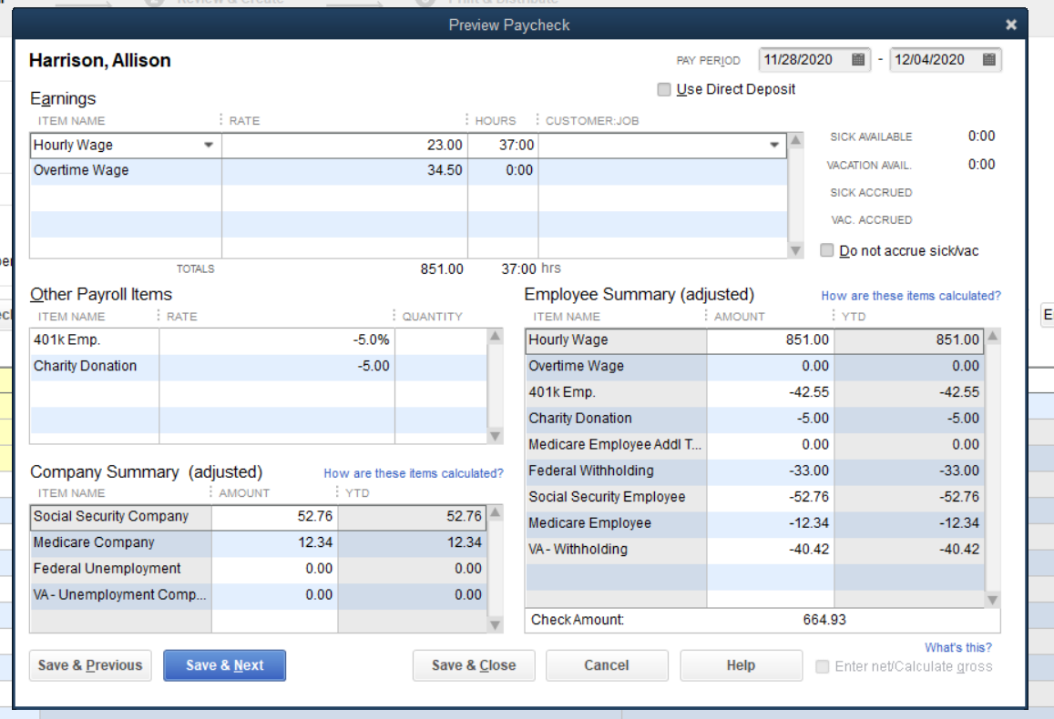This screenshot has width=1054, height=719.
Task: Click Save & Previous button
Action: coord(90,665)
